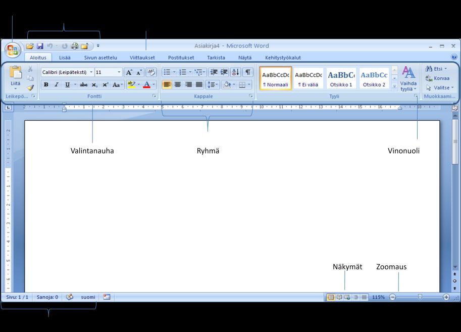Open the Customize Quick Access Toolbar arrow
The width and height of the screenshot is (461, 332).
98,46
